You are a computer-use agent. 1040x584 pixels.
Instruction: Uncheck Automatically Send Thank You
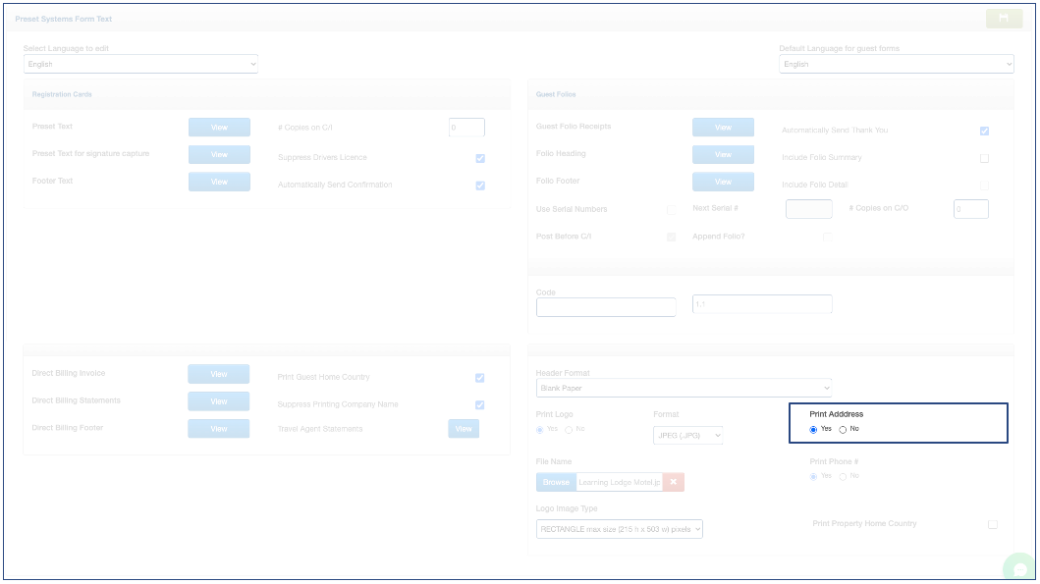coord(984,131)
